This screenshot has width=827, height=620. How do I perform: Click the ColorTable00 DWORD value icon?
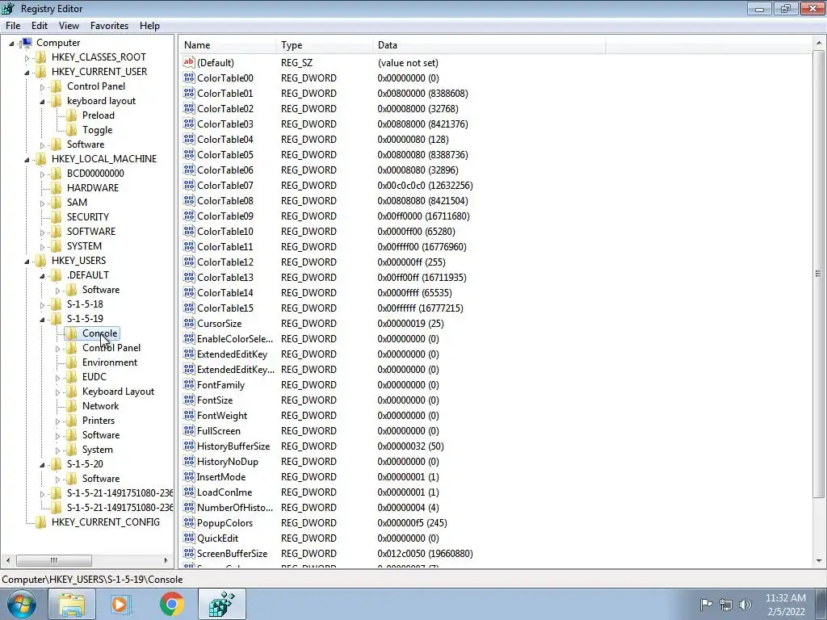(x=189, y=77)
